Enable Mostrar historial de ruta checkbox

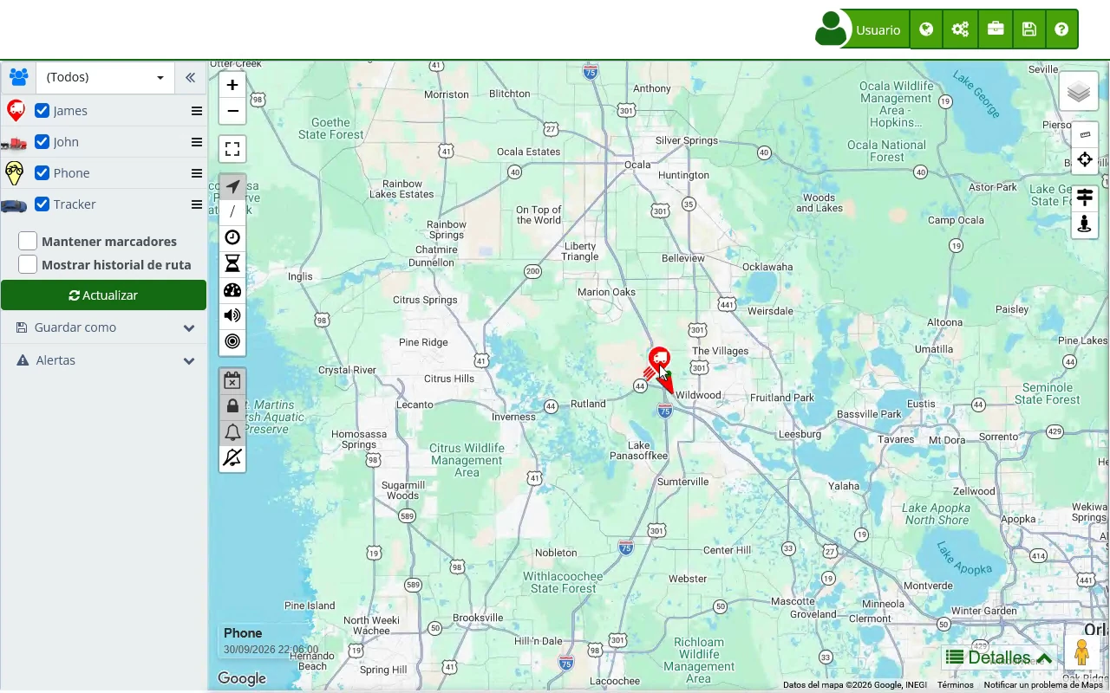(28, 264)
